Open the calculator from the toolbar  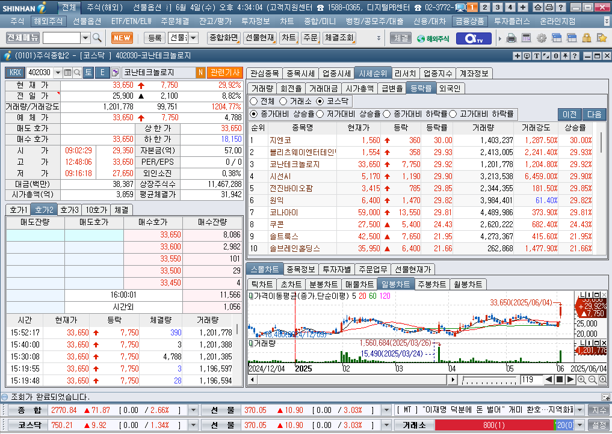pyautogui.click(x=526, y=38)
